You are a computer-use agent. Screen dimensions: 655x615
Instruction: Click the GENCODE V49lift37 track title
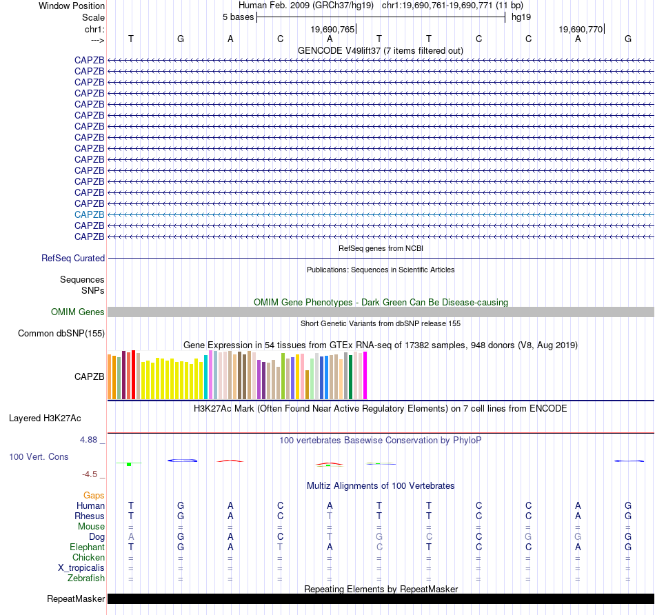(381, 50)
